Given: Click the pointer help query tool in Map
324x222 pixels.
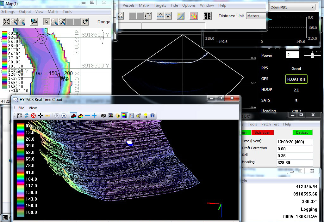Looking at the screenshot, I should [x=85, y=22].
